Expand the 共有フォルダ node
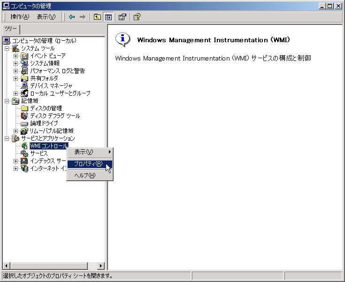The image size is (345, 282). pos(15,78)
